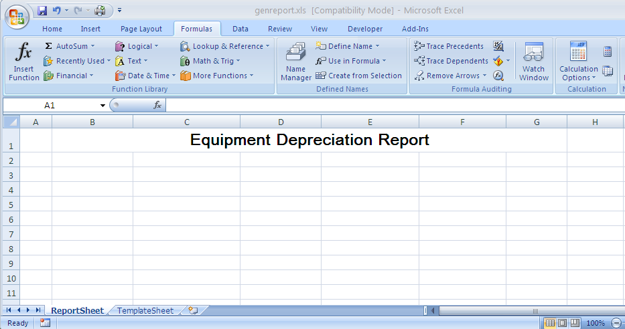
Task: Open the Add-Ins tab
Action: (x=415, y=29)
